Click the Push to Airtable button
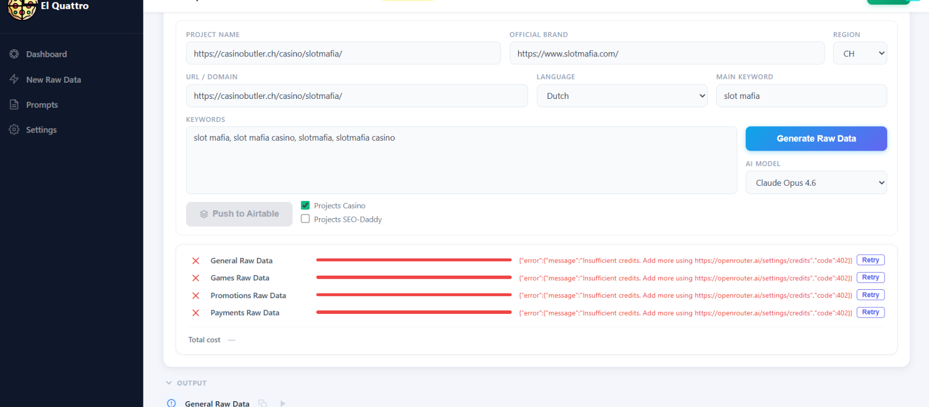 (239, 214)
